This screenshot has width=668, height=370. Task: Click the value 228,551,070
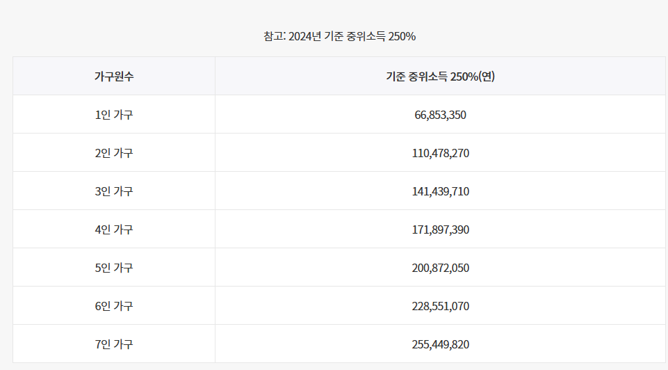point(440,306)
